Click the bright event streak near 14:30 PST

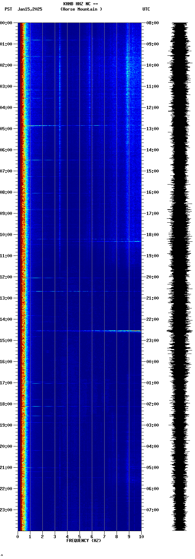tap(89, 331)
